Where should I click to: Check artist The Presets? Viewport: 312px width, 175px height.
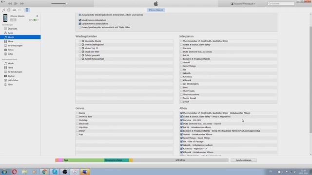tap(181, 91)
